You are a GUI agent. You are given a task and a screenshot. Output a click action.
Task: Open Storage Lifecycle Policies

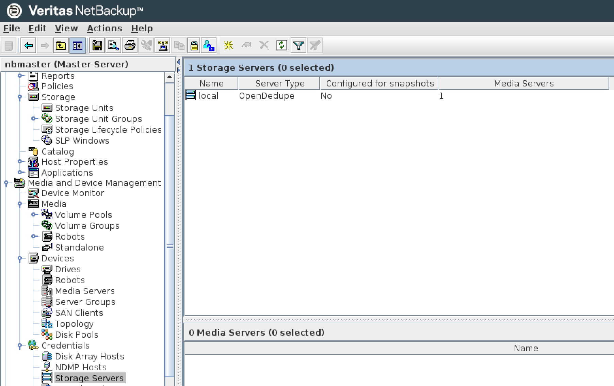coord(108,130)
